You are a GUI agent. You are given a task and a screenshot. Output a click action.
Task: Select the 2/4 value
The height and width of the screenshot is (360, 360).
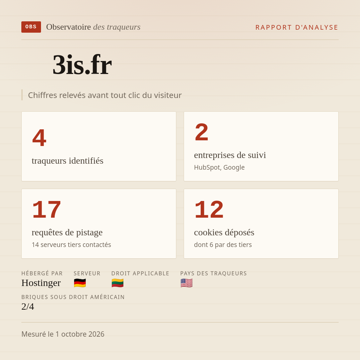[x=28, y=307]
